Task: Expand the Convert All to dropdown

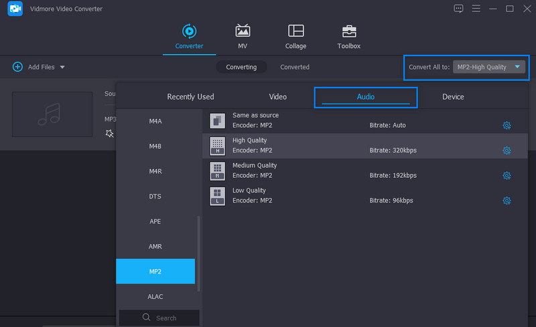Action: (517, 67)
